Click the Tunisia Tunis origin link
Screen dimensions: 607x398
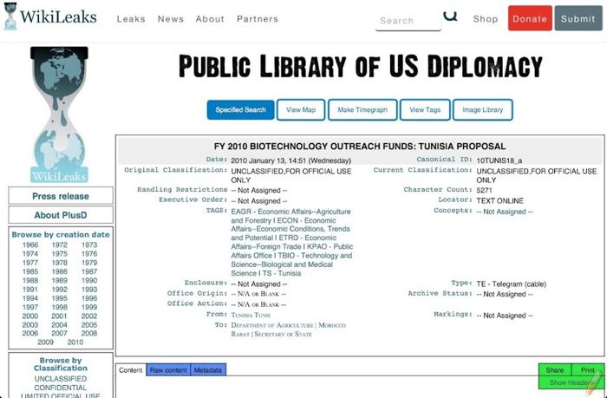(x=251, y=315)
